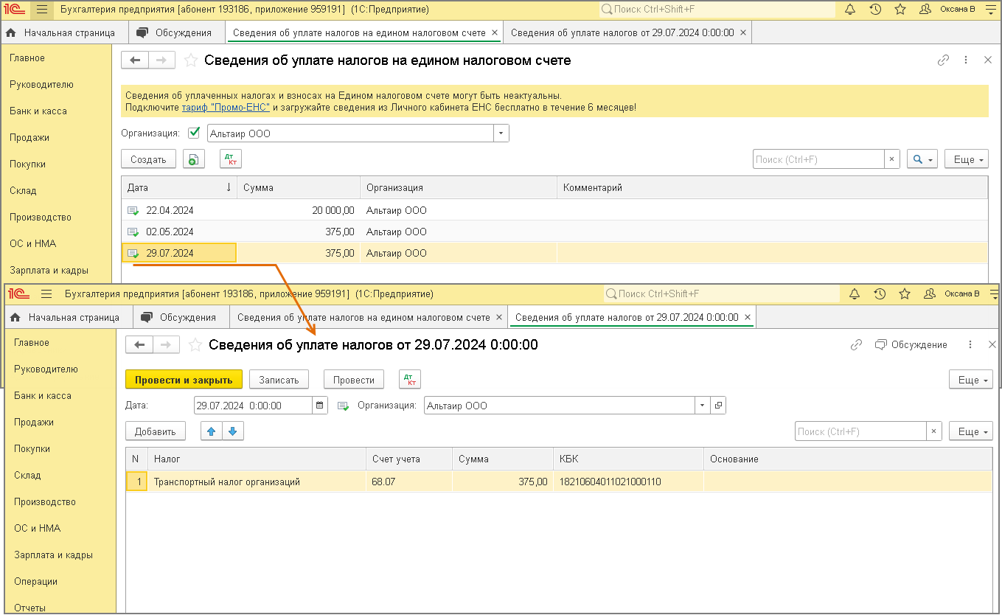This screenshot has width=1002, height=615.
Task: Open the Операции section in the document window
Action: (36, 581)
